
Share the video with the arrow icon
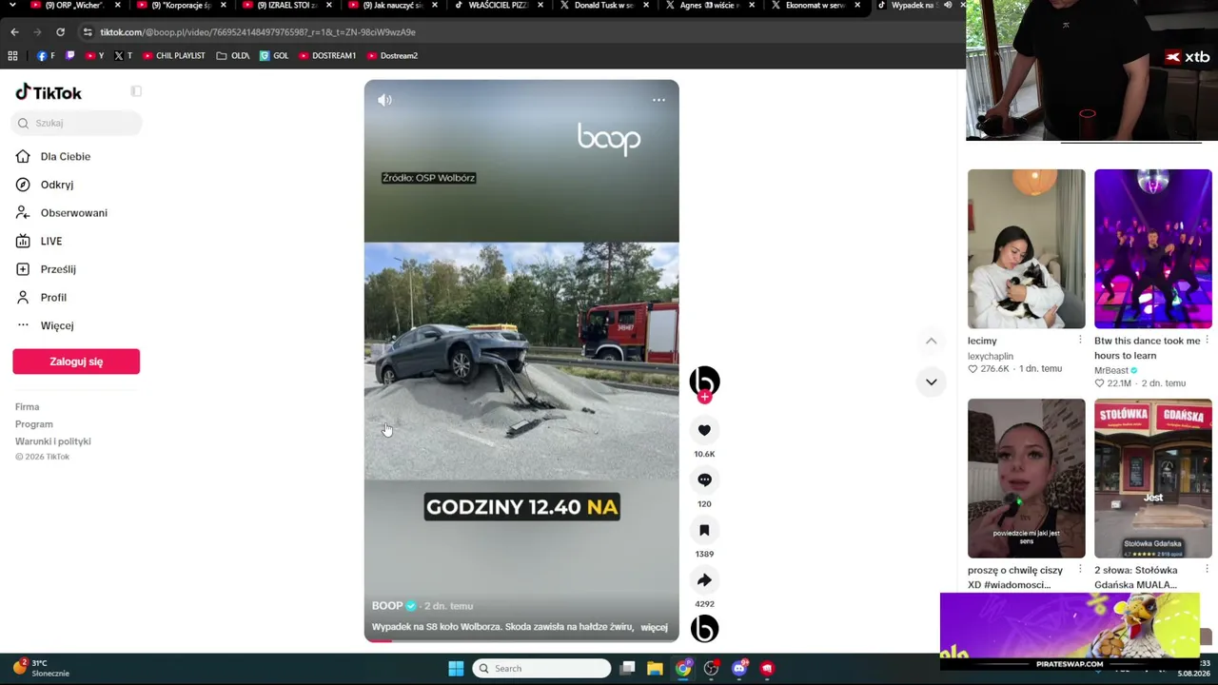pos(704,580)
